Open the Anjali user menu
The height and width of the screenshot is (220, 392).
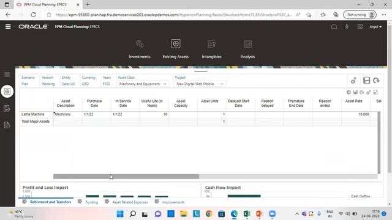pos(375,27)
